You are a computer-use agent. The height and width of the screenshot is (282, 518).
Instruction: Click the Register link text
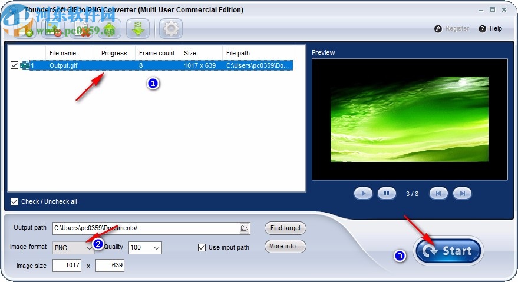pyautogui.click(x=457, y=29)
